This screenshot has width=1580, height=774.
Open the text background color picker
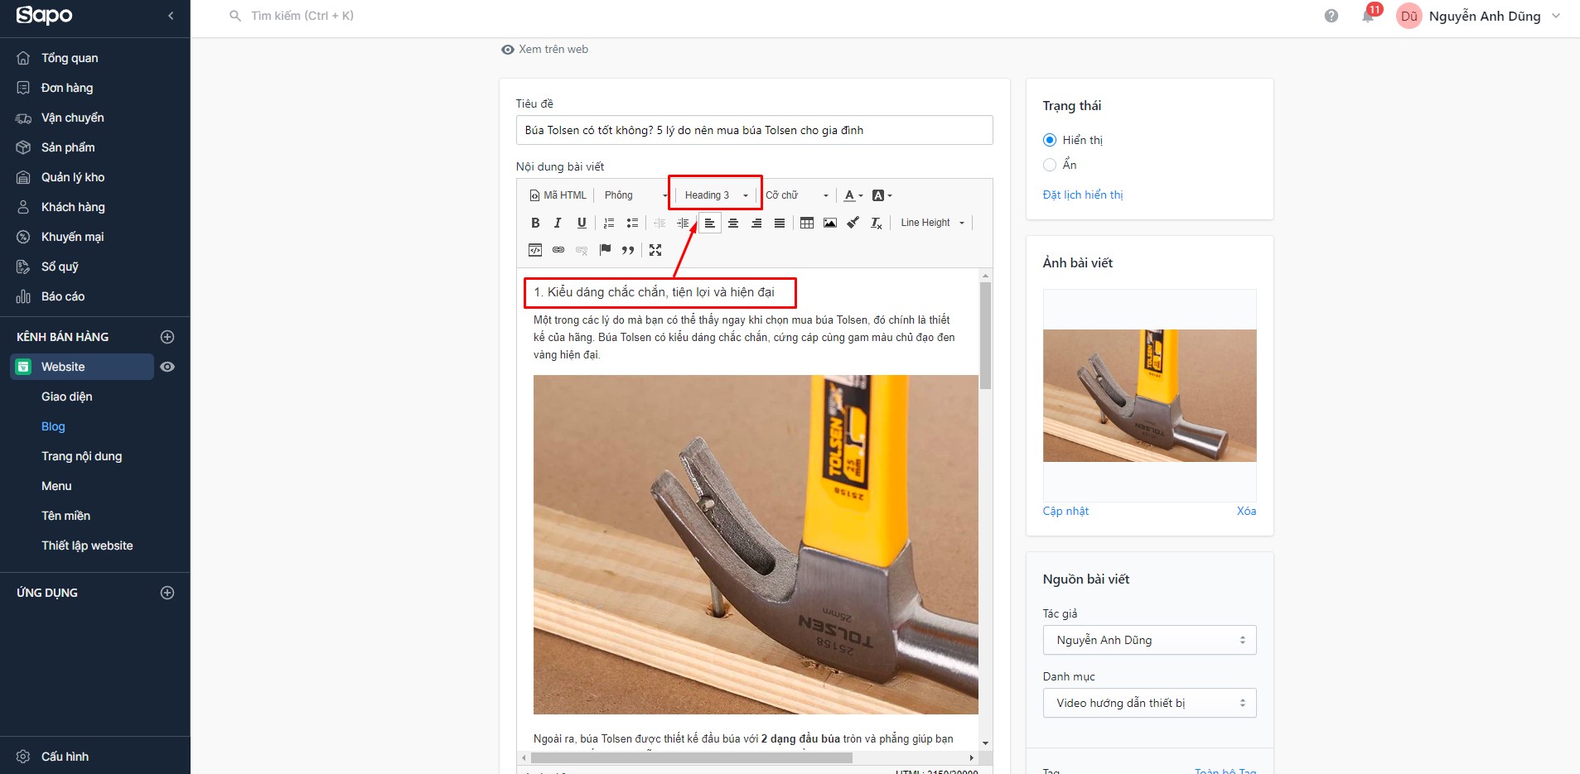click(x=882, y=195)
